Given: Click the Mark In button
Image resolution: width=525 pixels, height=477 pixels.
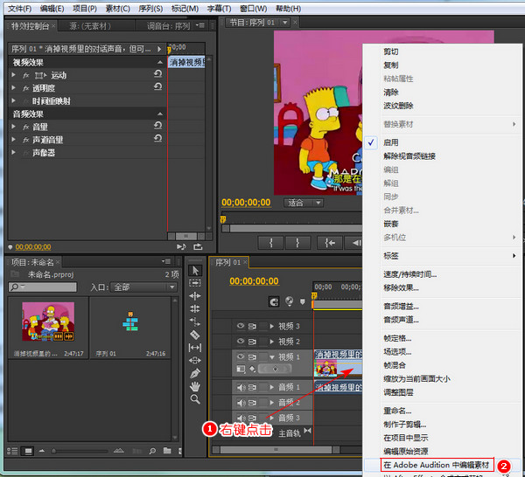Looking at the screenshot, I should click(271, 243).
